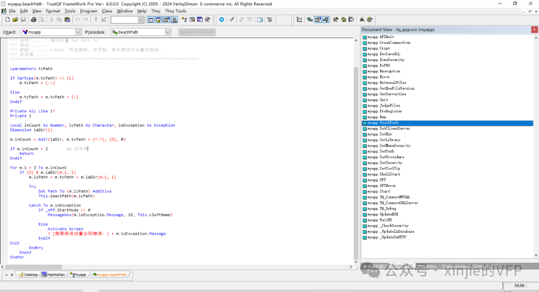The width and height of the screenshot is (539, 292).
Task: Click the Run exclamation mark icon
Action: [96, 20]
